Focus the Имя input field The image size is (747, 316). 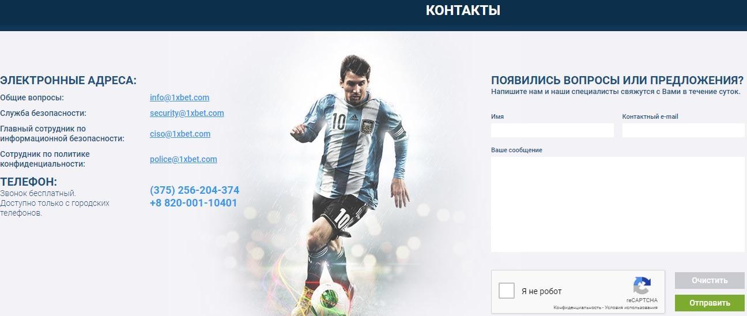tap(552, 130)
